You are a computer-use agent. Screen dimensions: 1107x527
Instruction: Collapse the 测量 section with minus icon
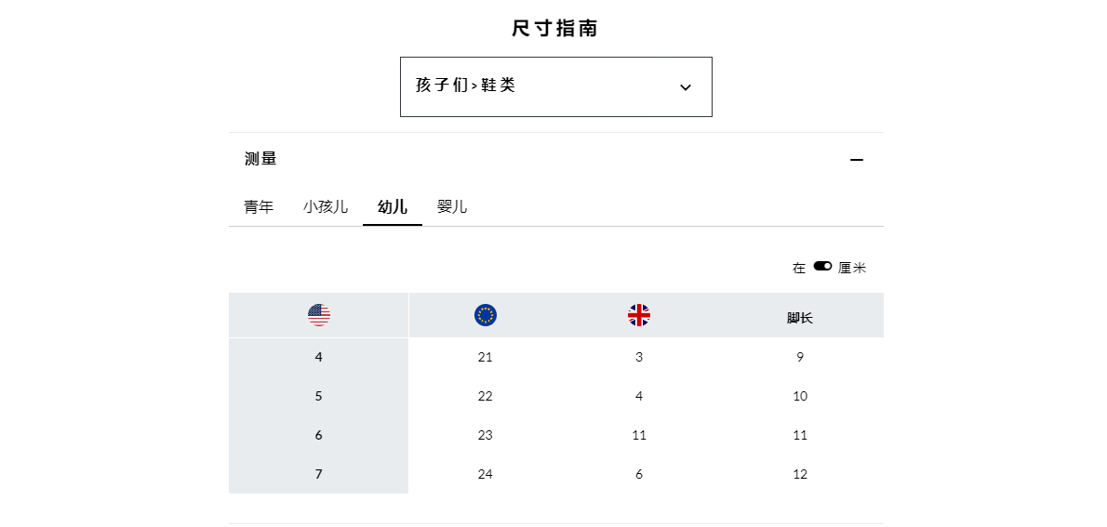click(x=857, y=160)
